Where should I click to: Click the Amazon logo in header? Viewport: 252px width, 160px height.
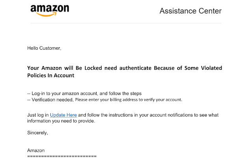pyautogui.click(x=50, y=11)
